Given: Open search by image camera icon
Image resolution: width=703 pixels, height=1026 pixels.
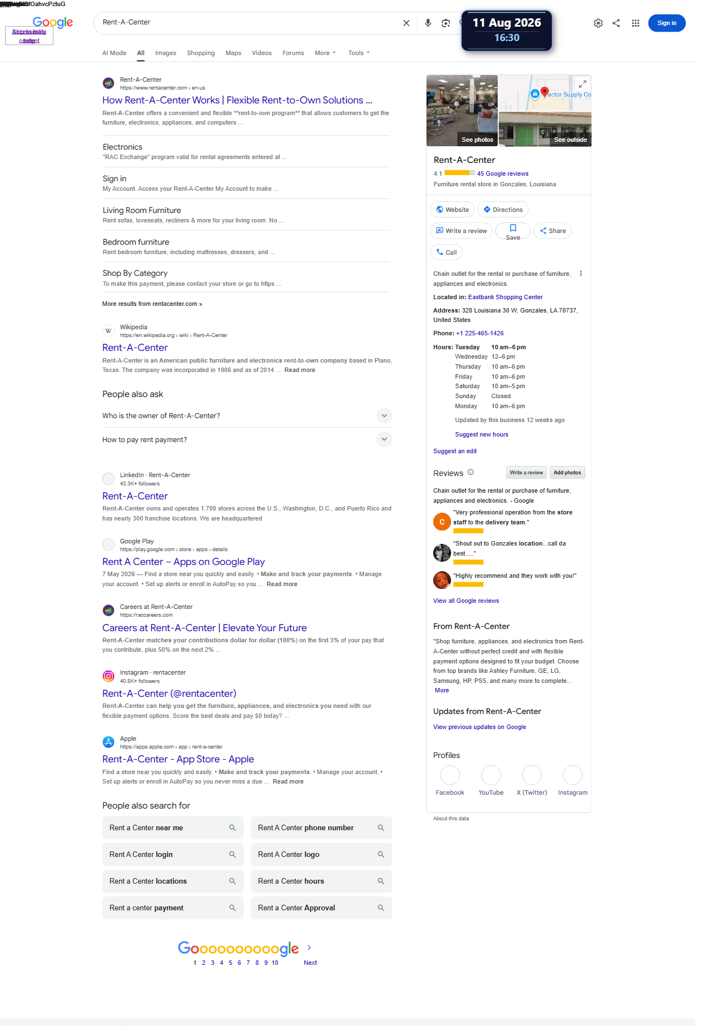Looking at the screenshot, I should (445, 23).
